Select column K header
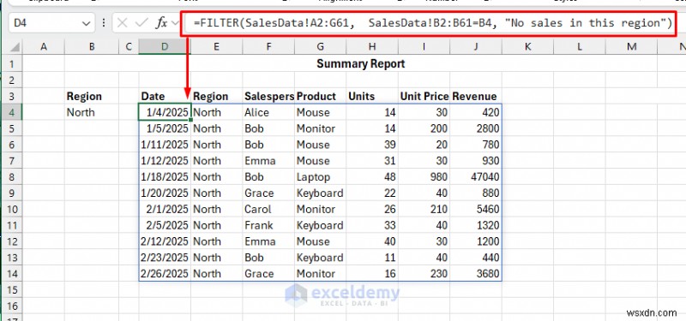This screenshot has height=321, width=686. pos(527,47)
